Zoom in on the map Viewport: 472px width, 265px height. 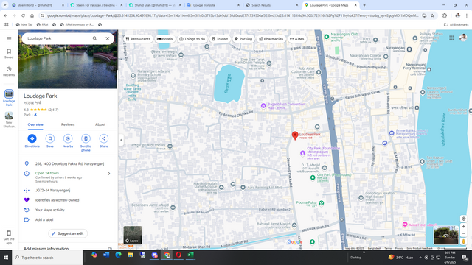463,227
